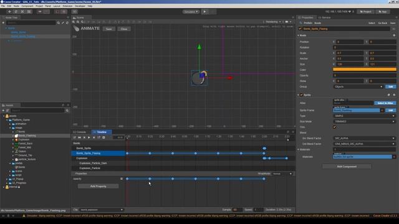
Task: Click the search icon in Node Tree panel
Action: (x=58, y=23)
